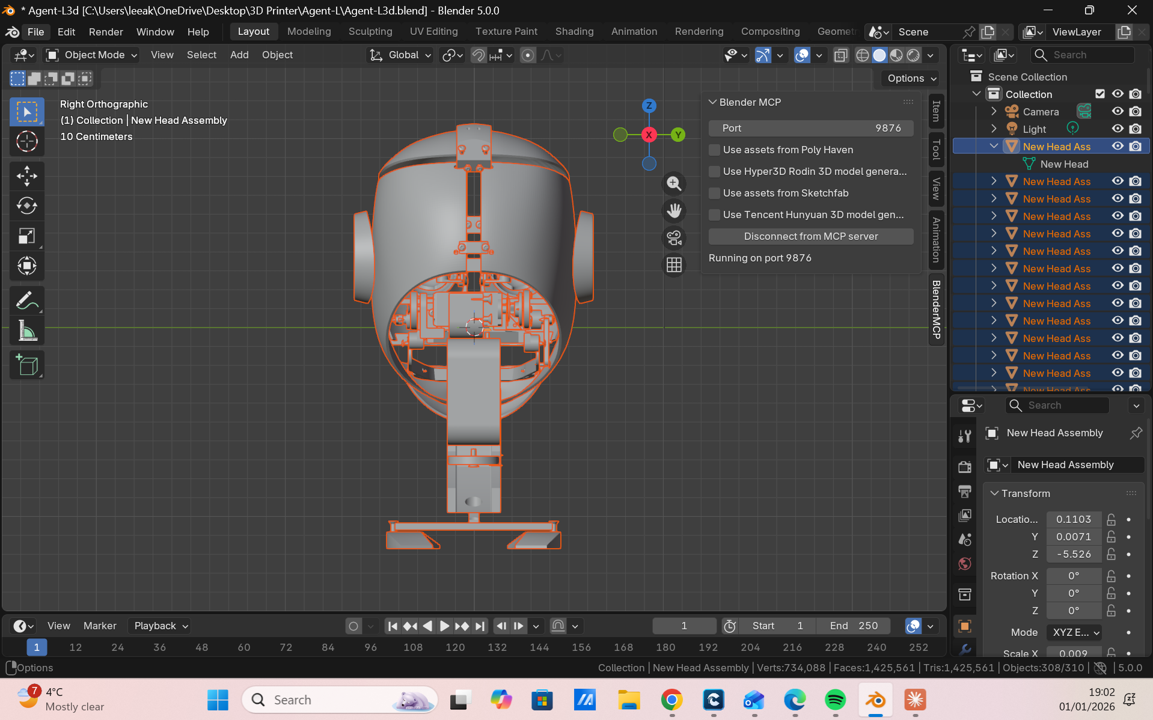Enable Use assets from Poly Haven
Image resolution: width=1153 pixels, height=720 pixels.
[x=714, y=150]
